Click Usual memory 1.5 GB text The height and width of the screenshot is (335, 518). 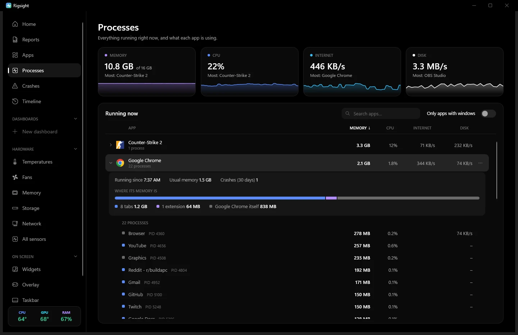tap(190, 180)
